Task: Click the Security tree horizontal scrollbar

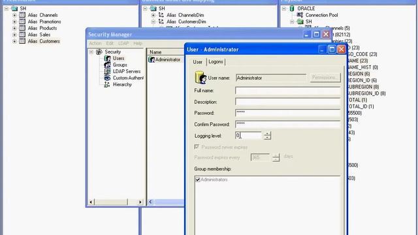Action: tap(116, 202)
